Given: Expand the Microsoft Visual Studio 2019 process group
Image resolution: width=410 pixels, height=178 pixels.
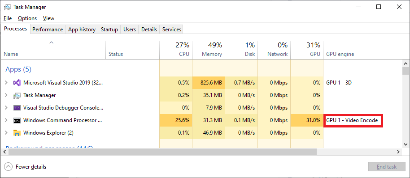Looking at the screenshot, I should (x=6, y=83).
